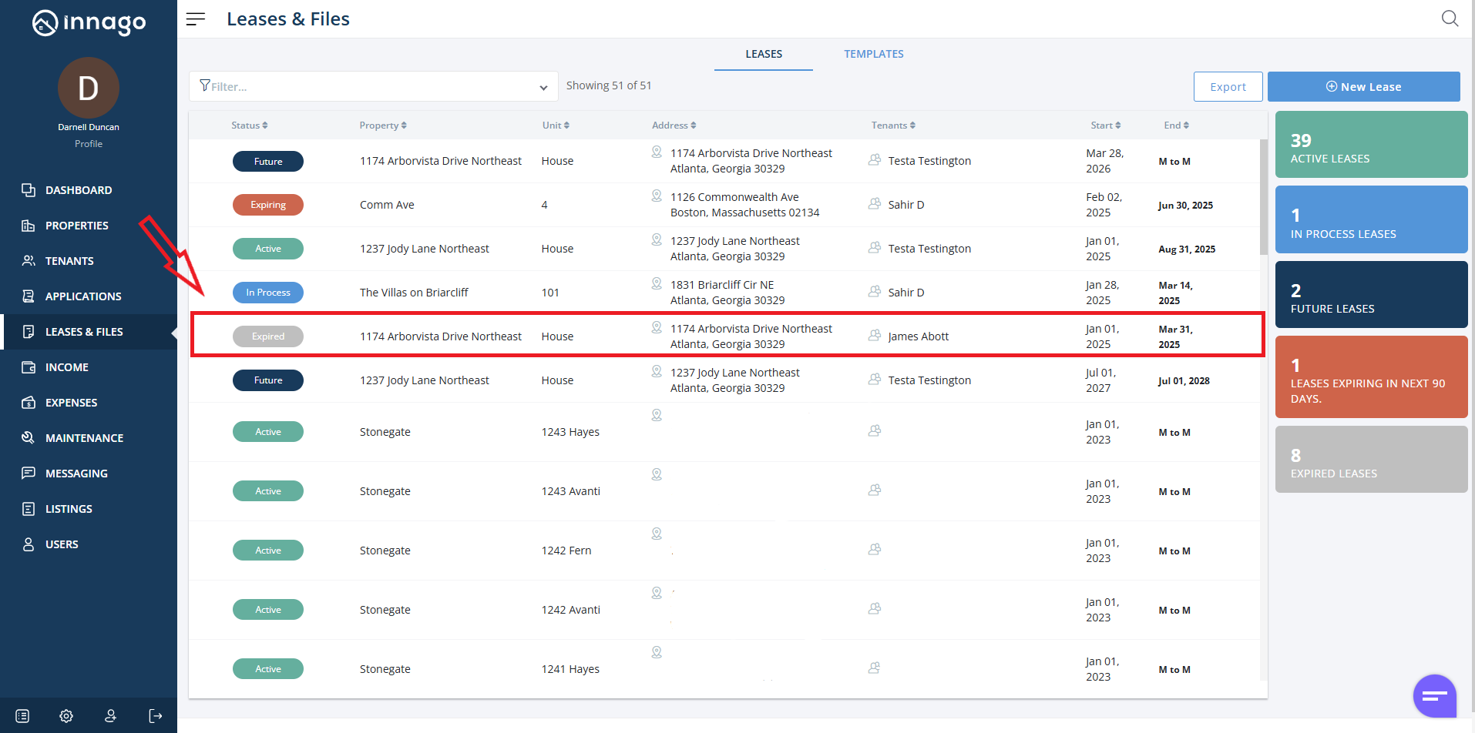
Task: Click the Maintenance wrench icon
Action: click(x=29, y=437)
